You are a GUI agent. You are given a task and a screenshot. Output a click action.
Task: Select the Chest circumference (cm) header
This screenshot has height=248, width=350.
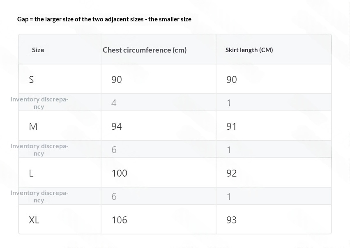pyautogui.click(x=145, y=50)
